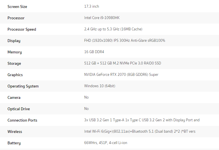This screenshot has height=150, width=219.
Task: Click the Display row label
Action: coord(14,41)
